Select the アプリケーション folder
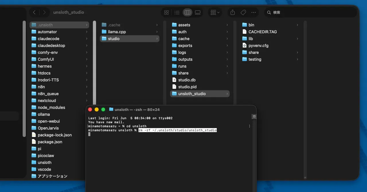The image size is (367, 192). click(57, 176)
